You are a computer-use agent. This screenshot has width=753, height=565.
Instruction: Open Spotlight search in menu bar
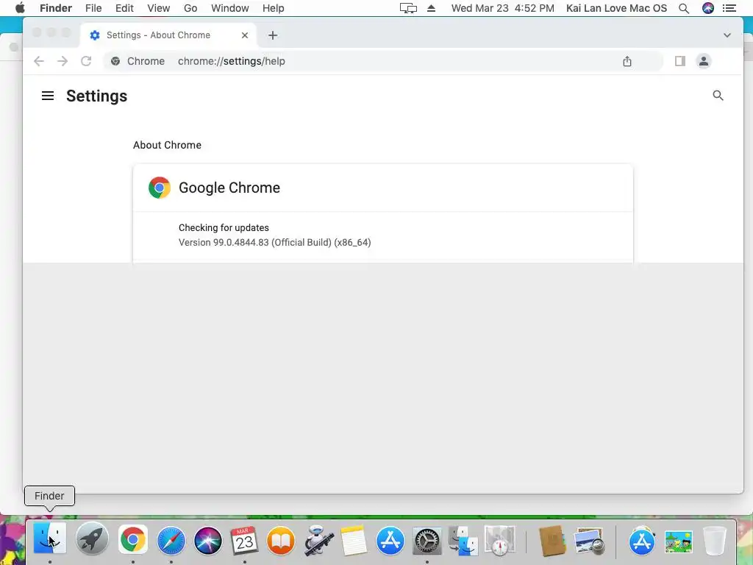(684, 8)
